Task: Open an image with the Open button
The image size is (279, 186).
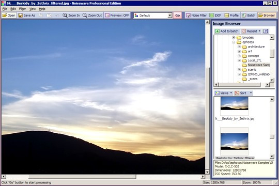Action: tap(9, 16)
